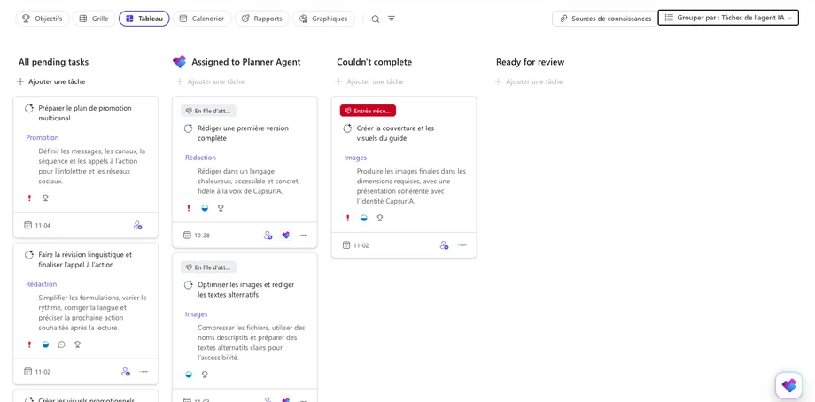Mark Faire la révision linguistique complete
The height and width of the screenshot is (402, 815).
[29, 255]
